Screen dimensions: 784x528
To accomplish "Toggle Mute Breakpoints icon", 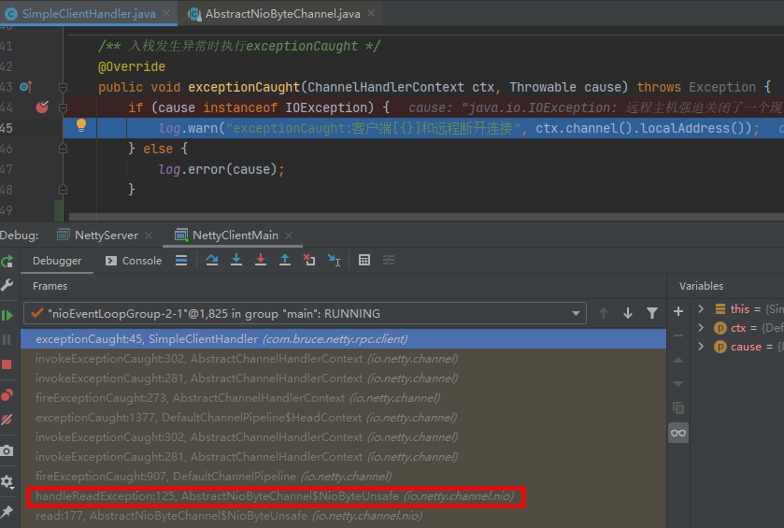I will point(7,420).
